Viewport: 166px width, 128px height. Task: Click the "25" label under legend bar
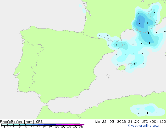click(x=51, y=127)
